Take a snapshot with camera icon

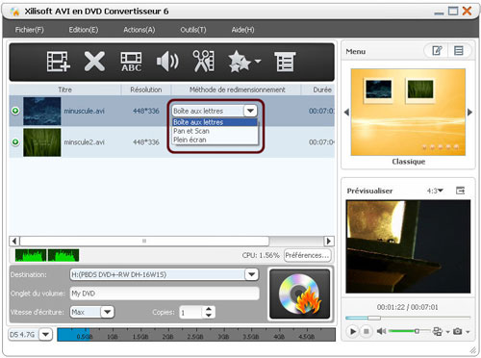coord(458,331)
